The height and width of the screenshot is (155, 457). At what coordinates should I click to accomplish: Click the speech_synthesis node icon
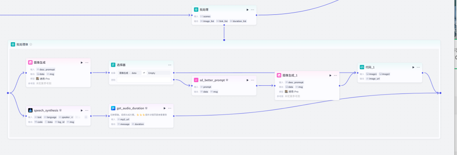click(x=30, y=110)
